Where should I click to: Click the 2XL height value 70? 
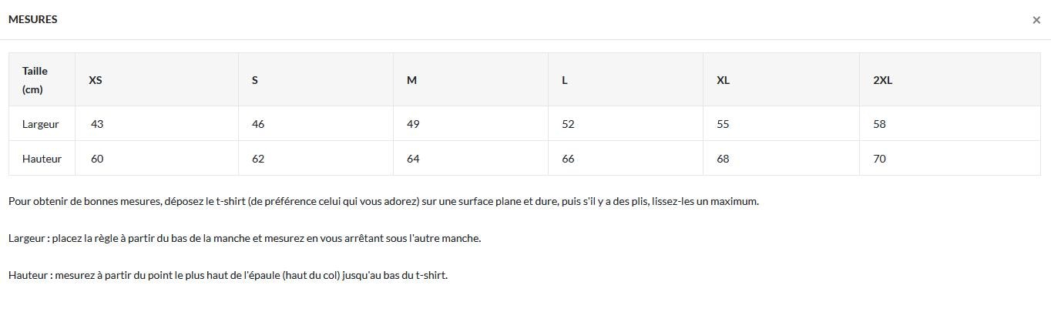[x=880, y=159]
